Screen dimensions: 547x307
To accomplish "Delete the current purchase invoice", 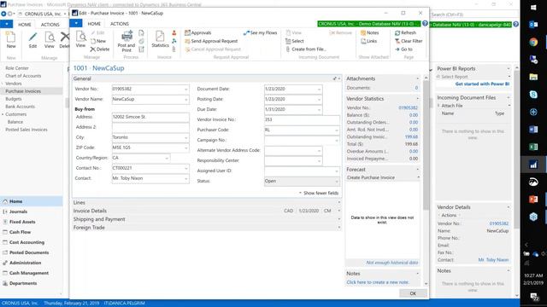I will pos(100,49).
